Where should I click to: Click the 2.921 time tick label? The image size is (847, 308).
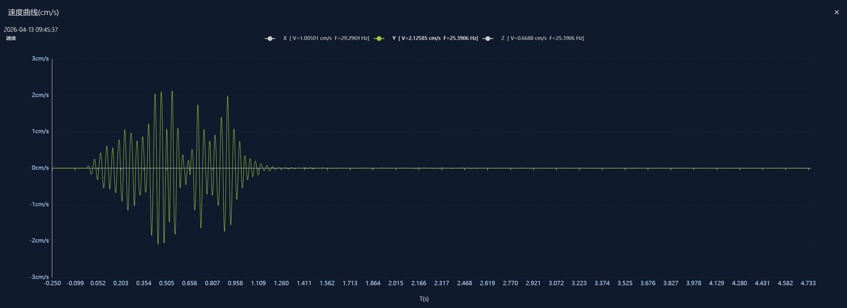click(533, 283)
